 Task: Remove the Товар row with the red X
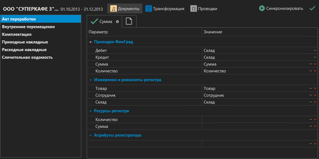pyautogui.click(x=315, y=88)
